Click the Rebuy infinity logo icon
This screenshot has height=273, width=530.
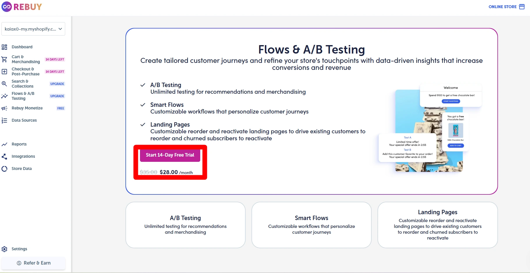[7, 7]
